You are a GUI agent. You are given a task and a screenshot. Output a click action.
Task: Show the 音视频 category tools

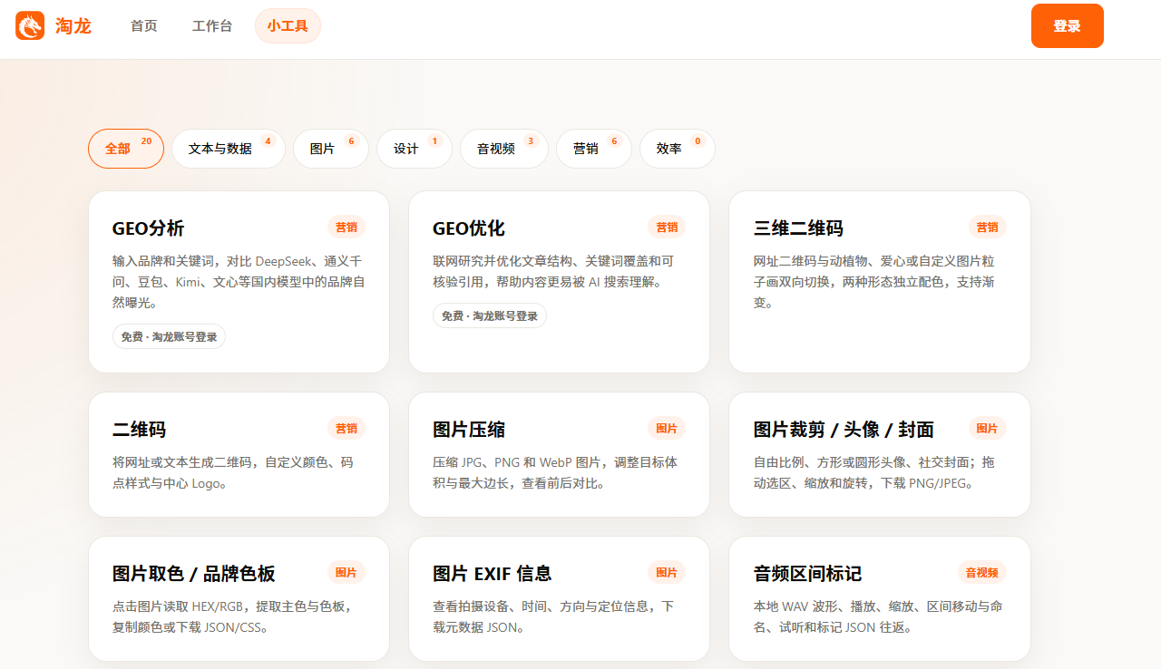504,149
